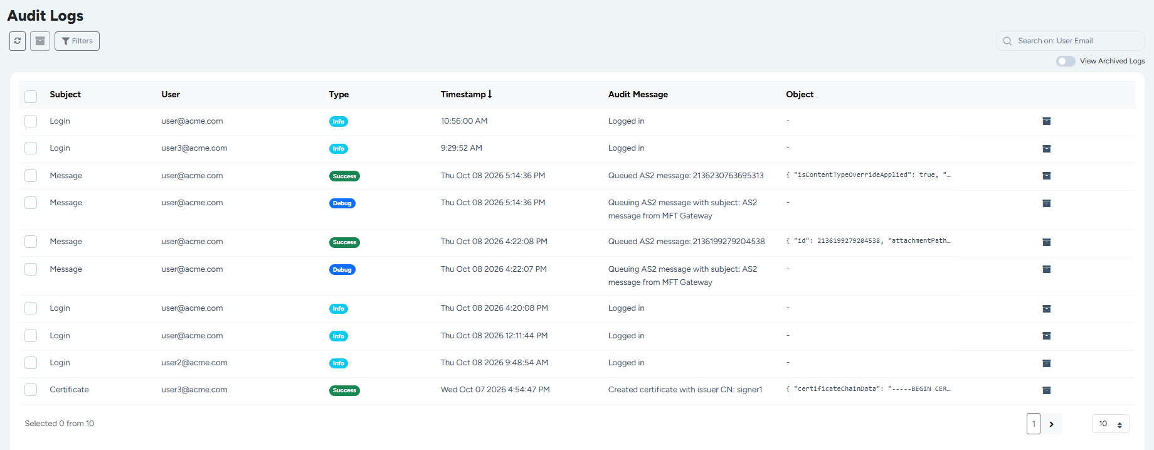The image size is (1154, 450).
Task: Check the 4:22:07 PM Message row
Action: click(31, 269)
